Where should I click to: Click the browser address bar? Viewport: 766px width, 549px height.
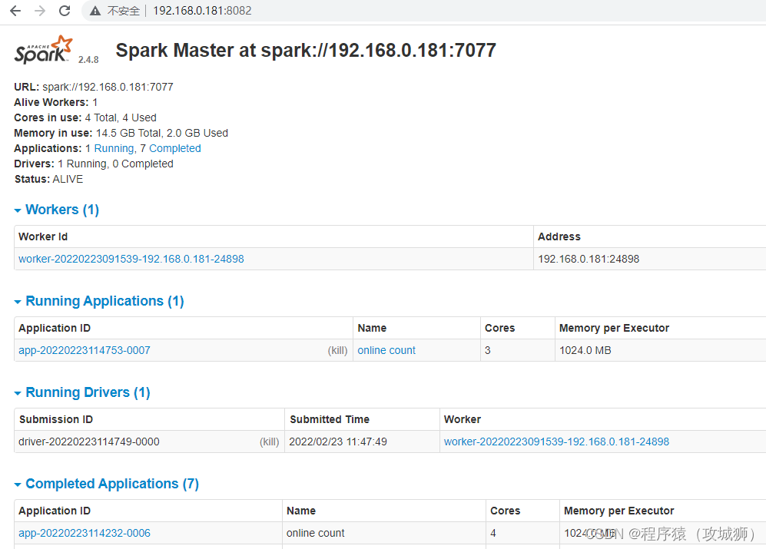pyautogui.click(x=230, y=11)
